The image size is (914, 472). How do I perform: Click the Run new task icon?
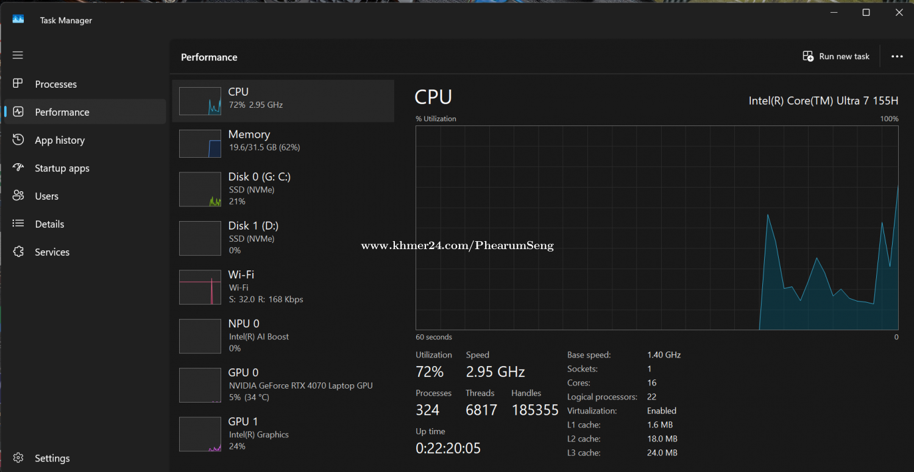click(x=808, y=56)
